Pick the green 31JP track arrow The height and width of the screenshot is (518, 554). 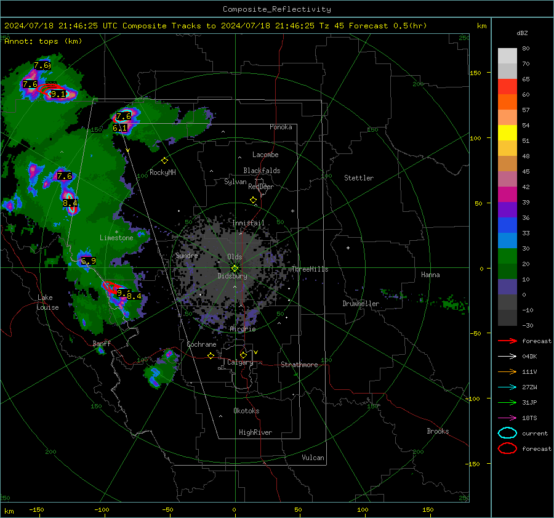point(507,402)
